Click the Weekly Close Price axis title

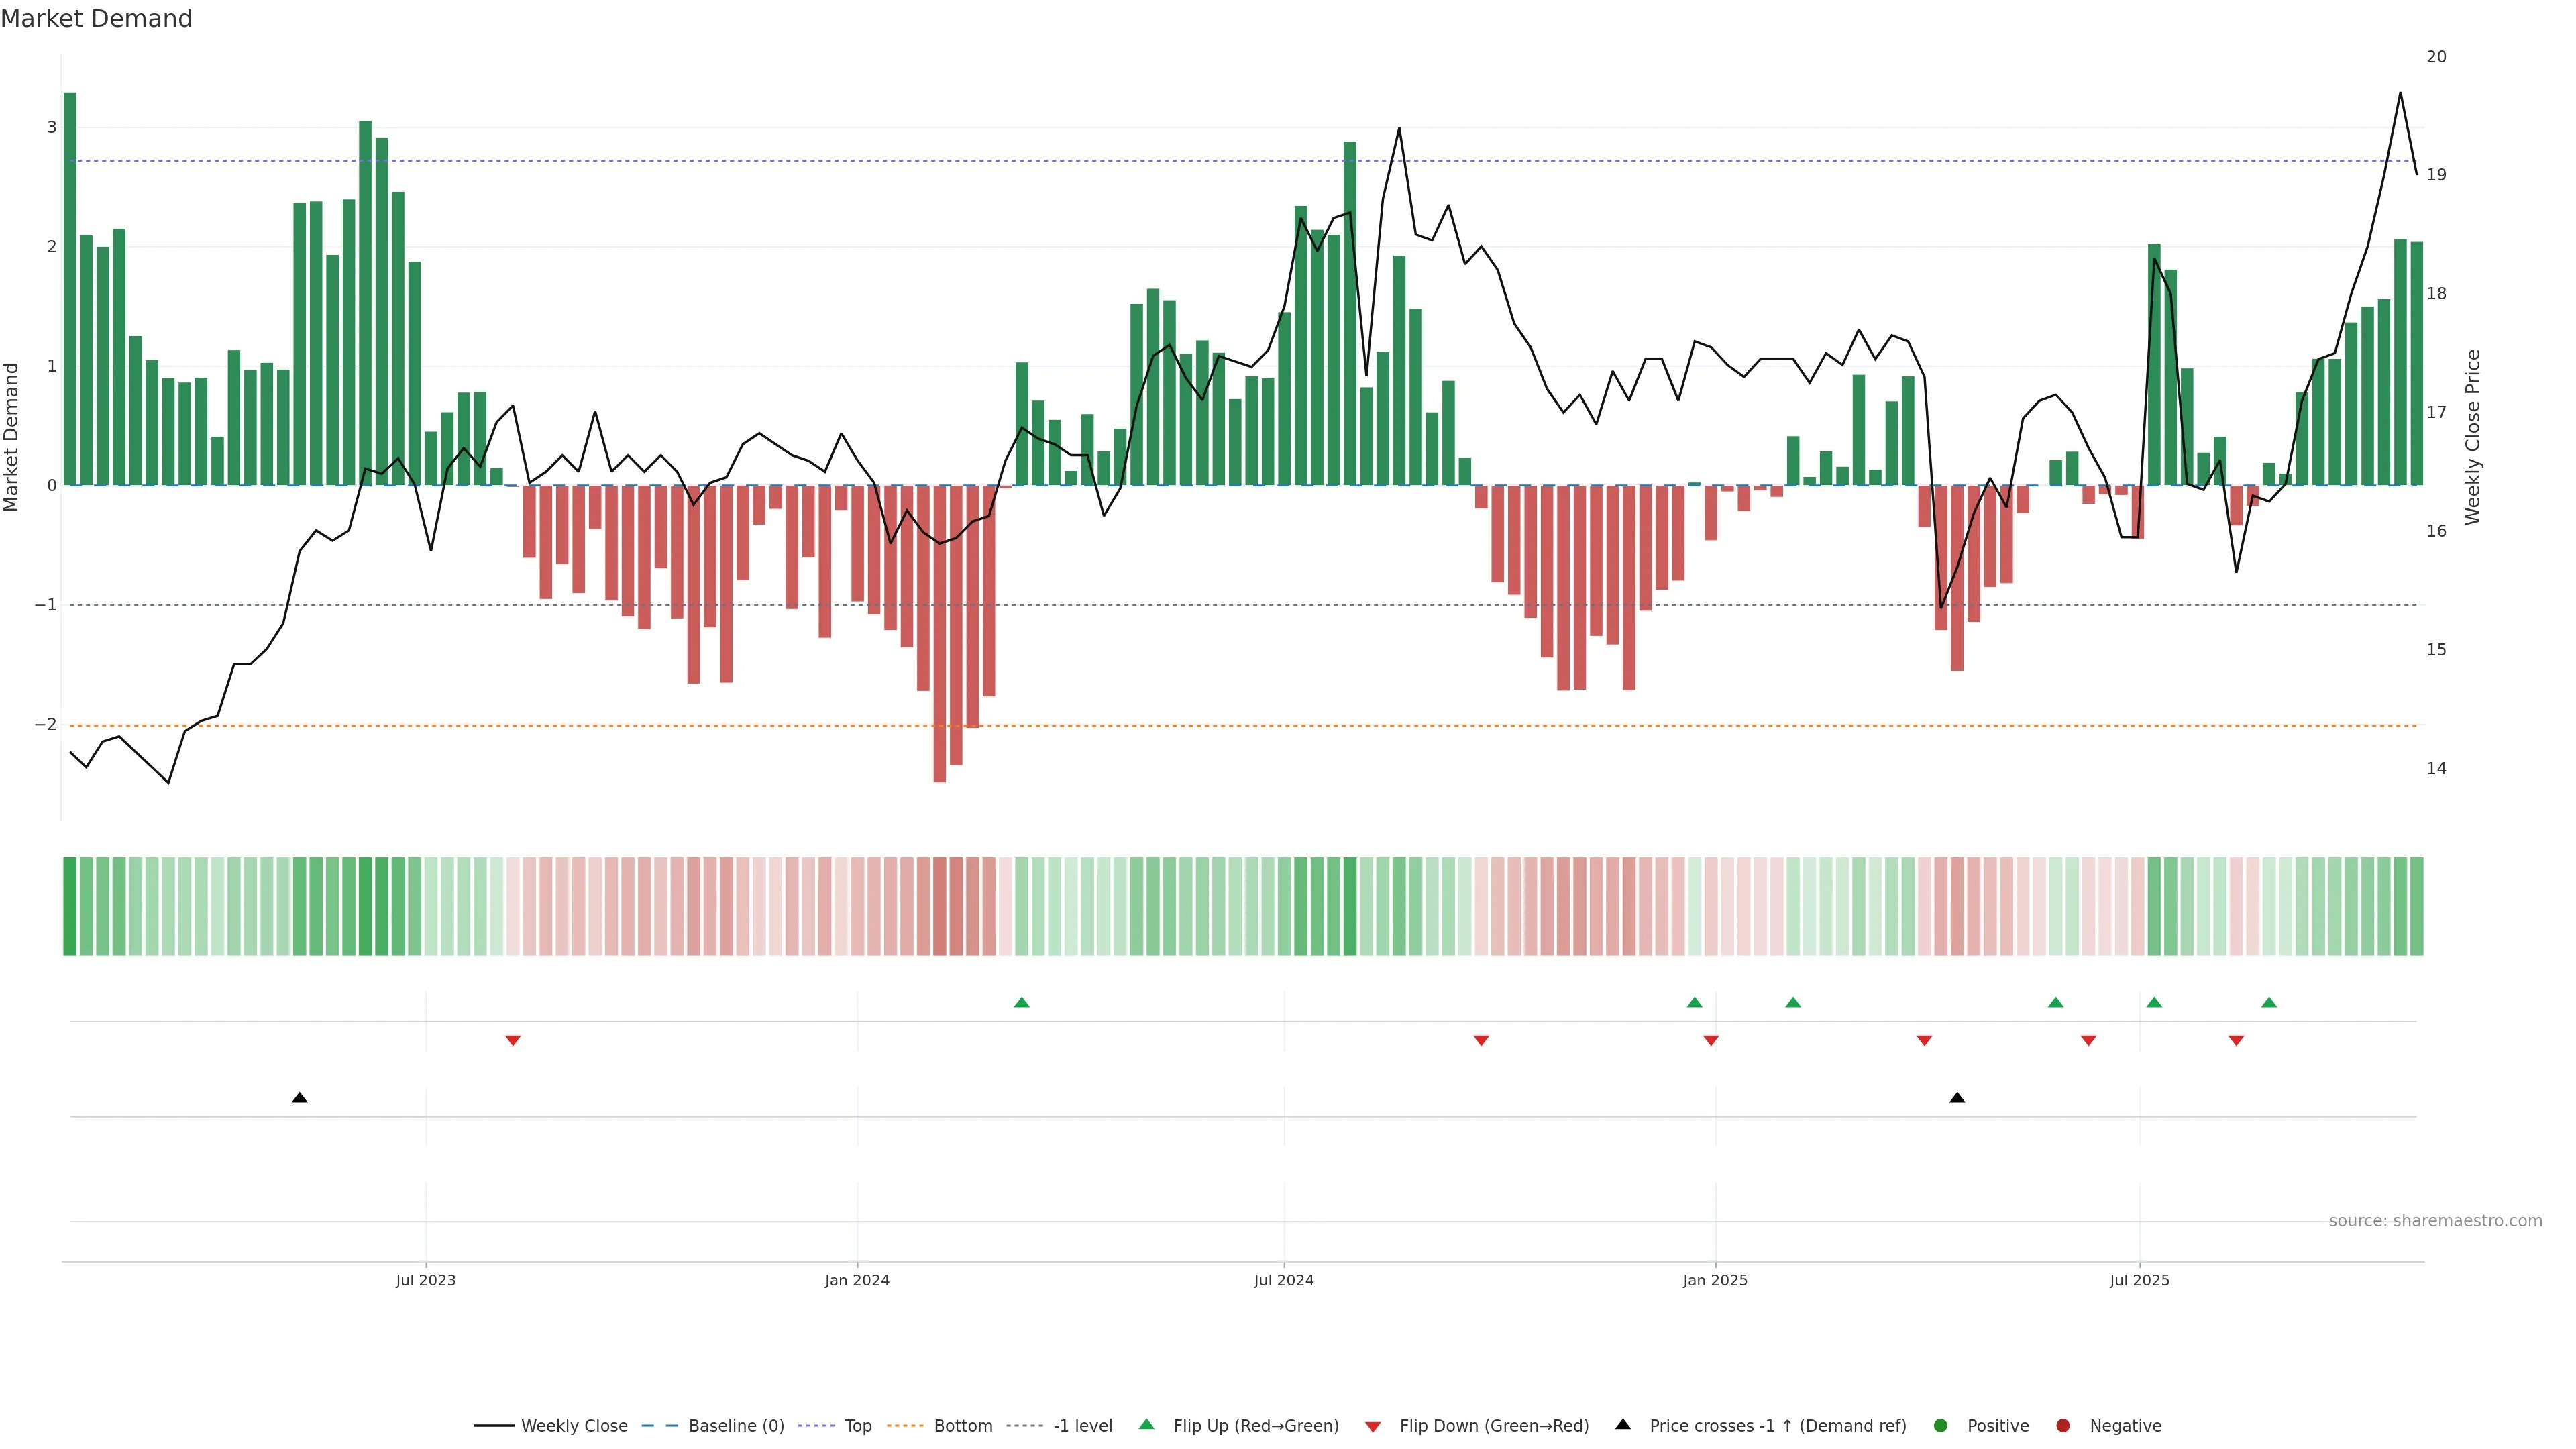2473,437
